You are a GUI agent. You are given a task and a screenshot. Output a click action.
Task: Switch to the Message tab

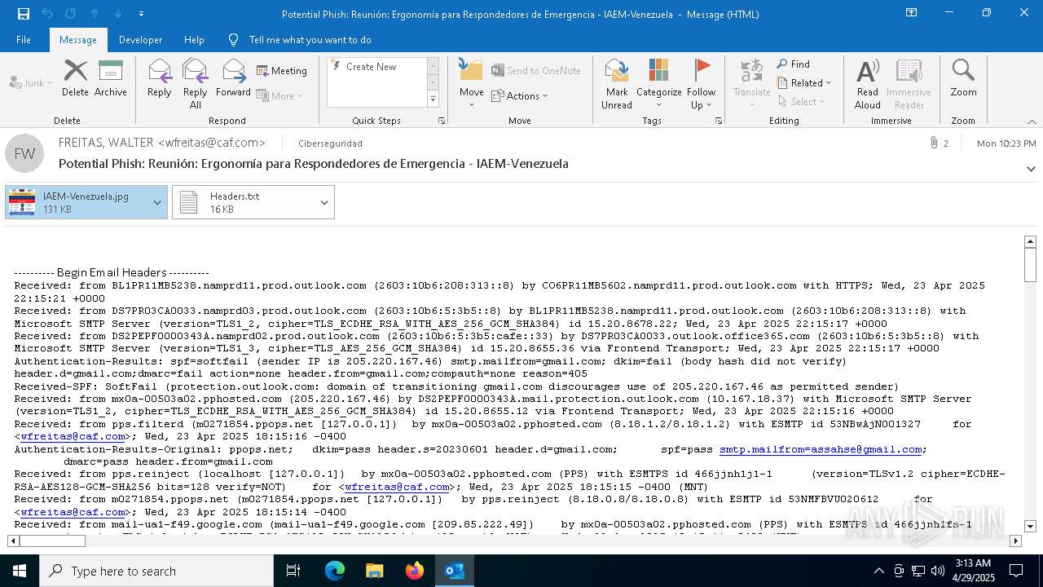78,39
